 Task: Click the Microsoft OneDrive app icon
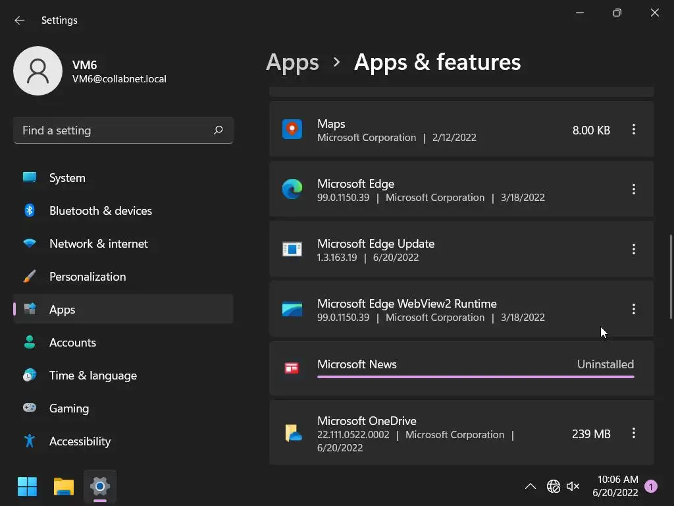(293, 433)
